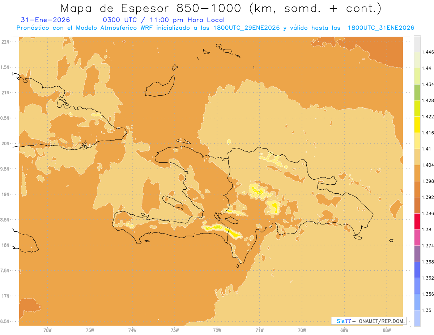
Task: Select the bright yellow swatch between 1.422 and 1.416
Action: coord(417,124)
